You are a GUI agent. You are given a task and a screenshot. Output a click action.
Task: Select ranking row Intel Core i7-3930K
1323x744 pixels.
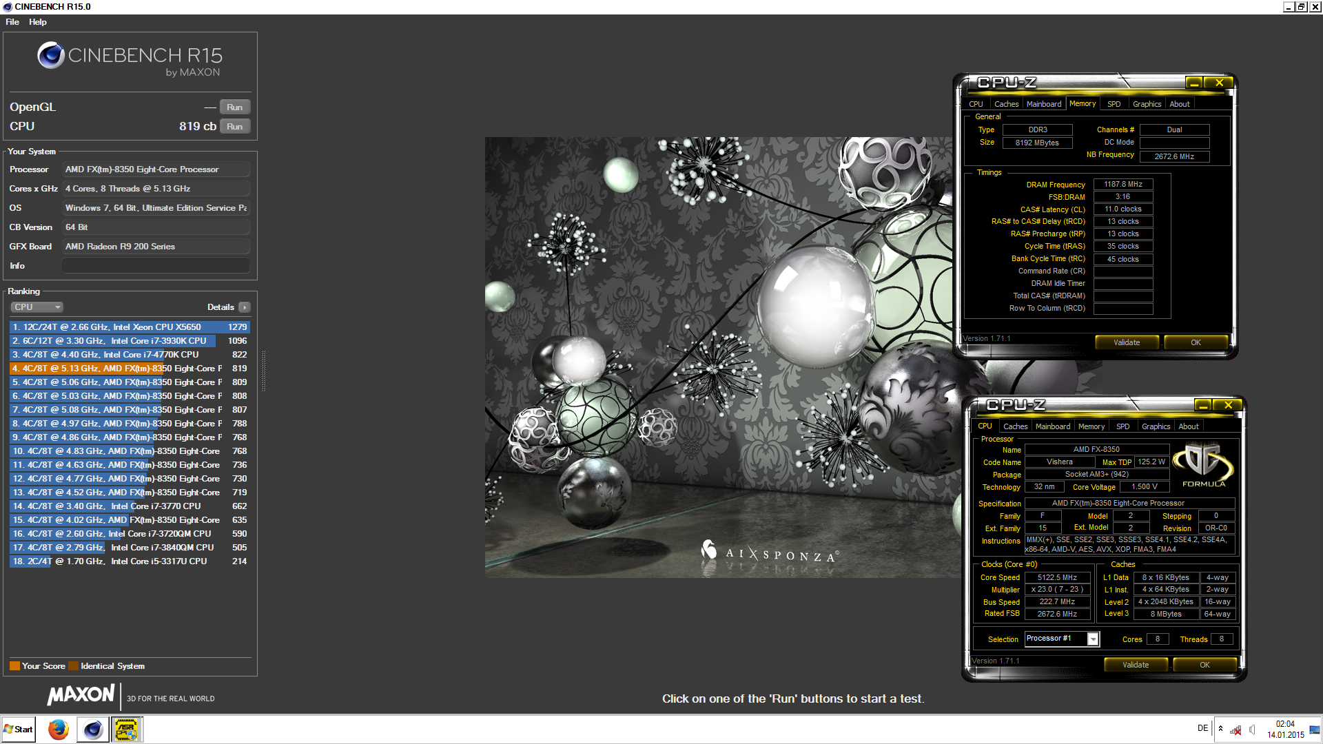(130, 341)
